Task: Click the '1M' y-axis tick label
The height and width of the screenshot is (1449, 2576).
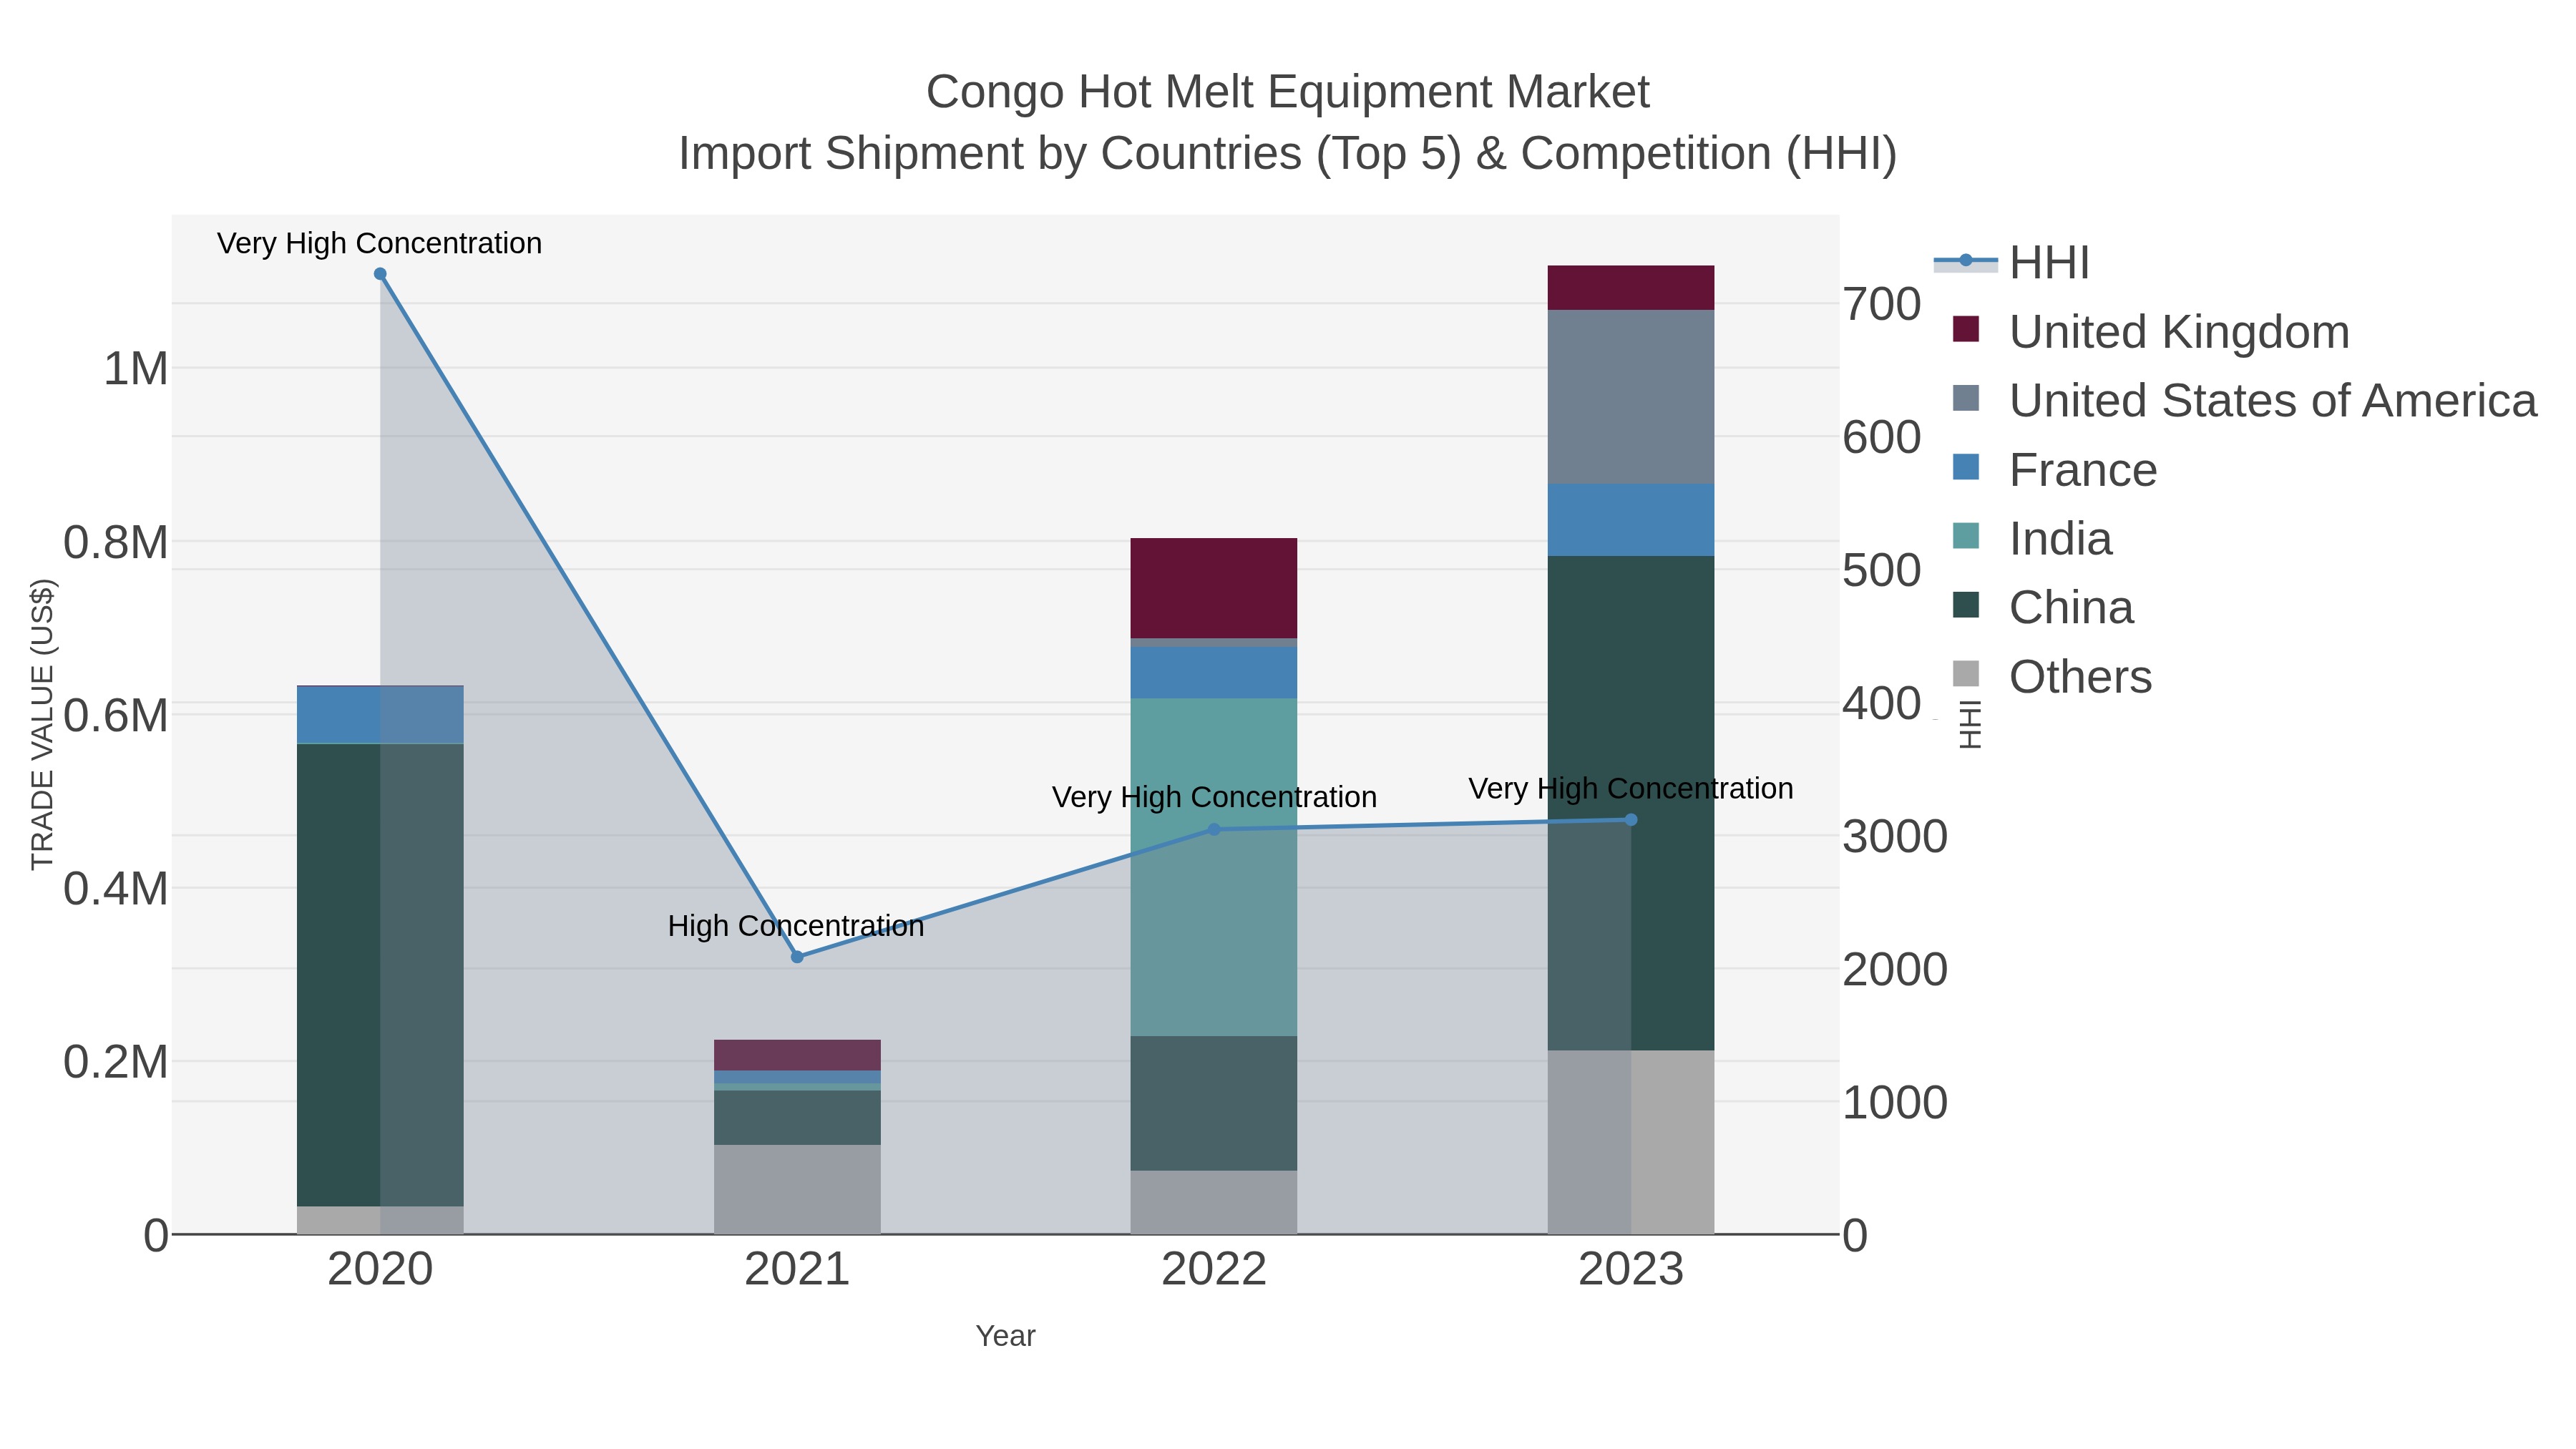Action: [x=136, y=369]
